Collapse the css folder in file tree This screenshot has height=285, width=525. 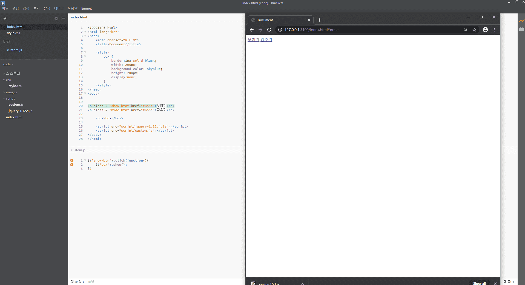point(8,80)
